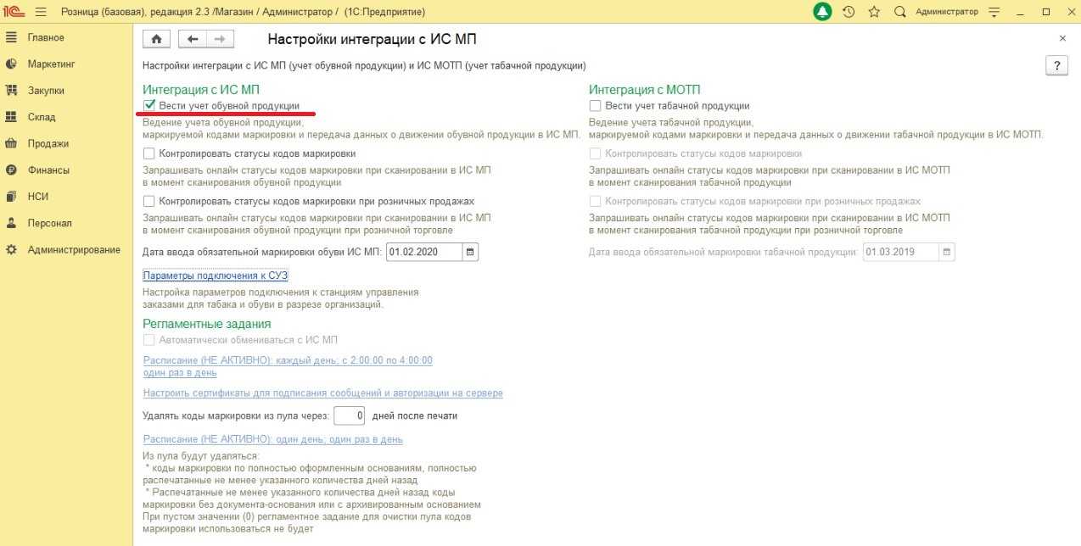1081x546 pixels.
Task: Open calendar picker for обуви ИС МП date
Action: [x=471, y=252]
